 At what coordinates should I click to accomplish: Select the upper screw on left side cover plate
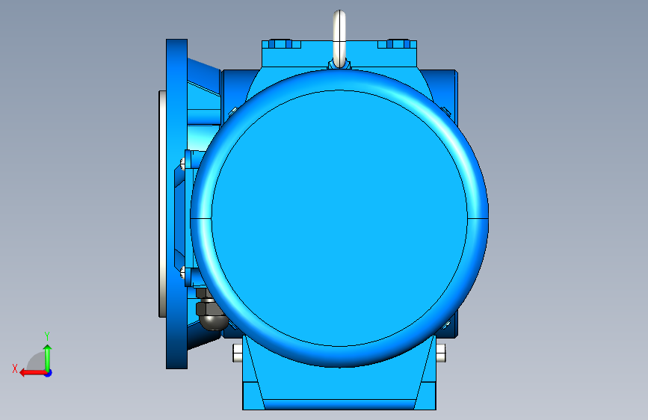pyautogui.click(x=182, y=163)
